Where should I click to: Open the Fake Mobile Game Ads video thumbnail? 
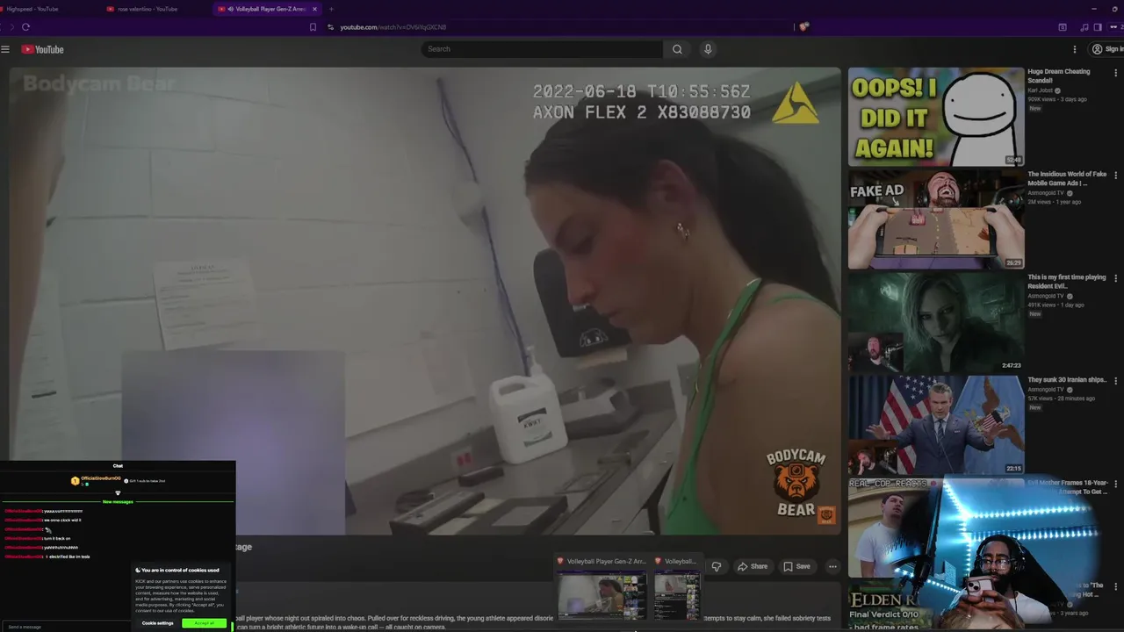tap(936, 219)
